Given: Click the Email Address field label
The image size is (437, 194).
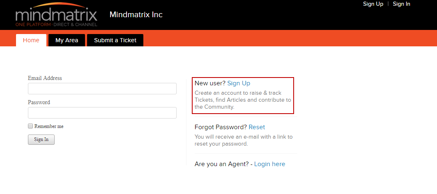Looking at the screenshot, I should pos(45,78).
